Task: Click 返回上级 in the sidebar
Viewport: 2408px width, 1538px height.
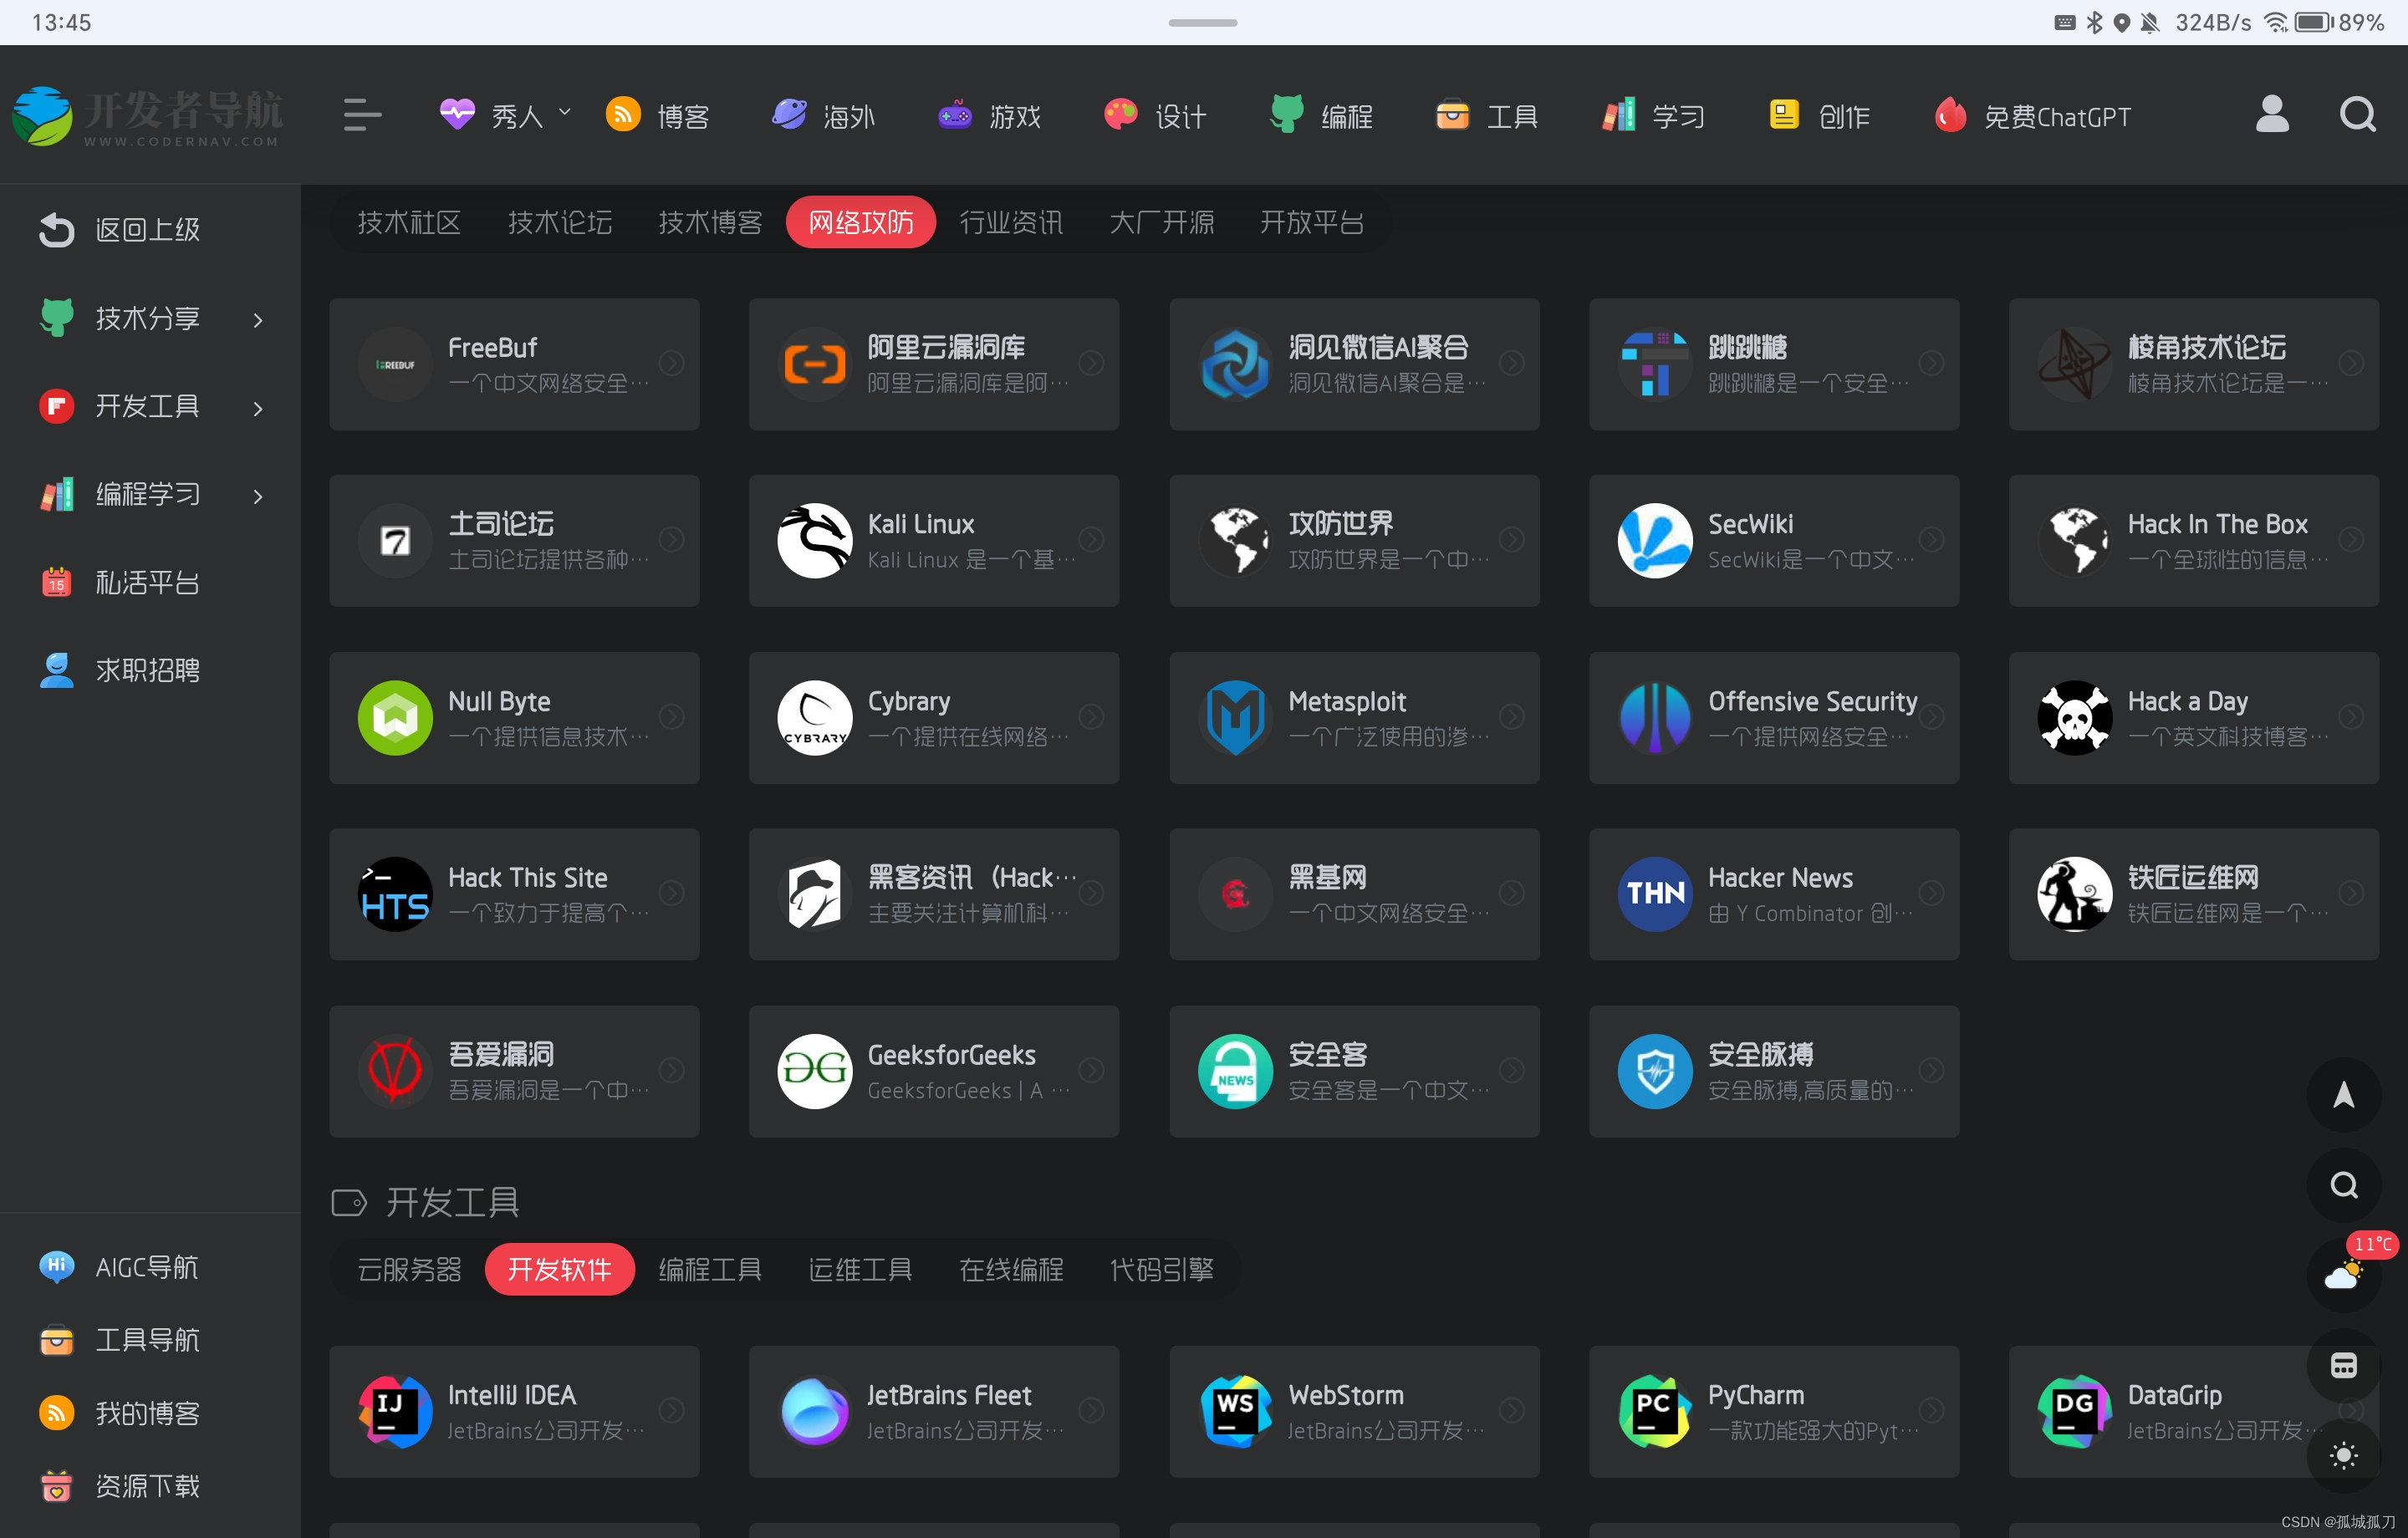Action: point(120,230)
